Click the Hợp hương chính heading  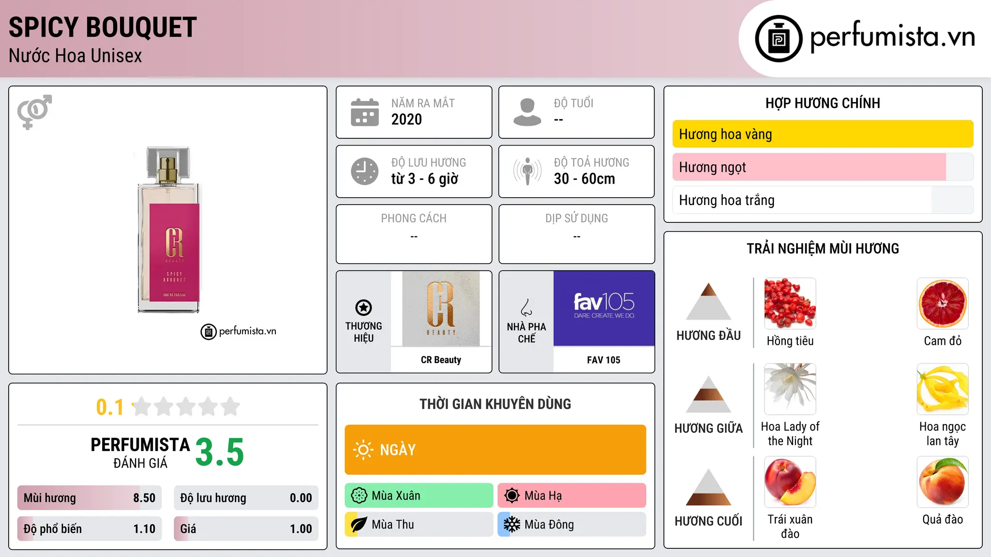[823, 103]
